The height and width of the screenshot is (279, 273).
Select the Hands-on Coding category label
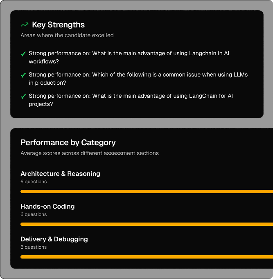[47, 207]
